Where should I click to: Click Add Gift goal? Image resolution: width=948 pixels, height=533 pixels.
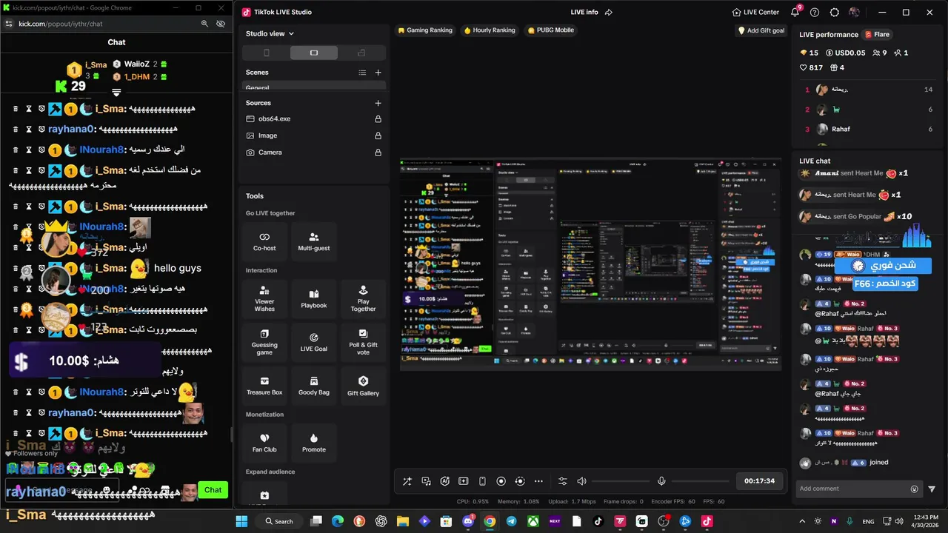(x=761, y=30)
